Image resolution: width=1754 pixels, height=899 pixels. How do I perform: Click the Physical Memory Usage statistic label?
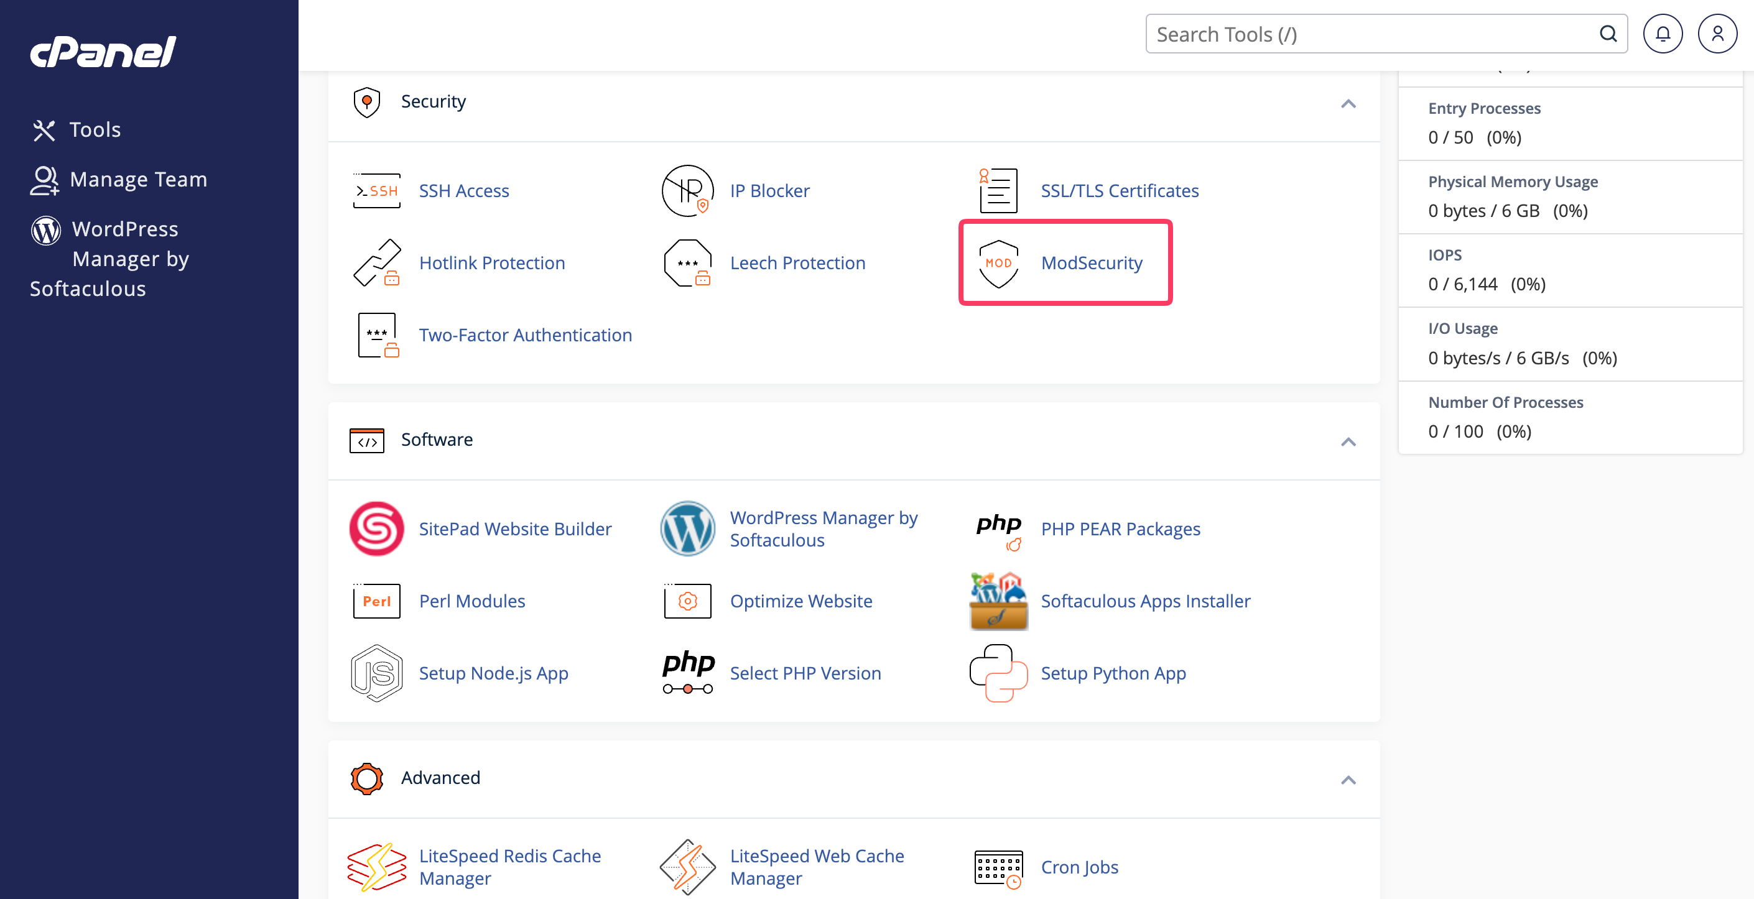[x=1512, y=182]
